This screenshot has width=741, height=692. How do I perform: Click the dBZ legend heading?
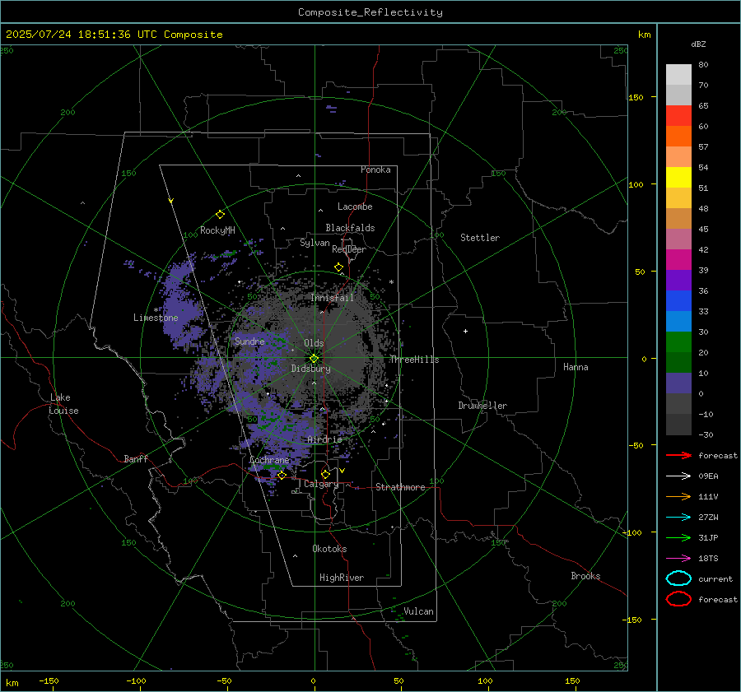click(698, 44)
